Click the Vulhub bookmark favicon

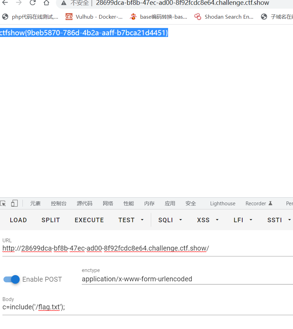coord(69,17)
